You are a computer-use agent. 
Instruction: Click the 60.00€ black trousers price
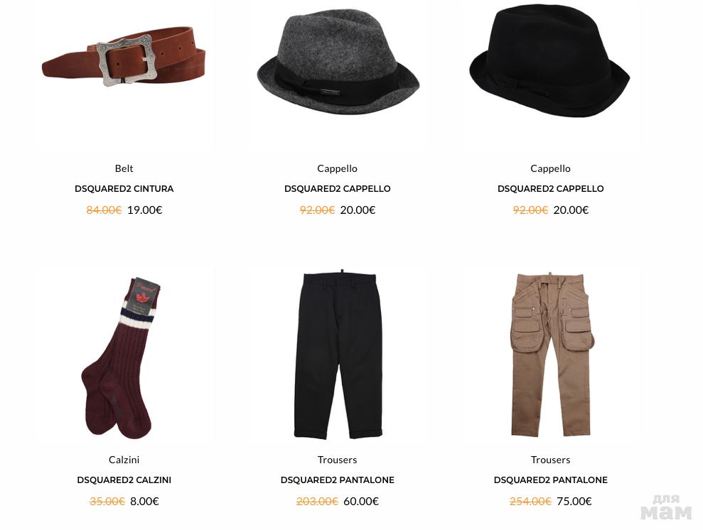[361, 501]
